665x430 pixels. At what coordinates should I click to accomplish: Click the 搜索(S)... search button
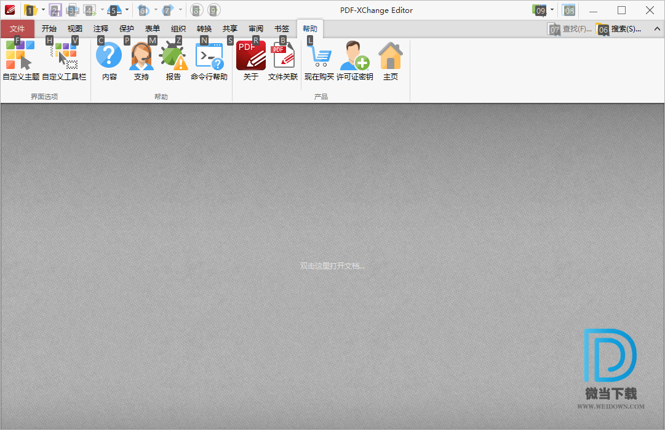pyautogui.click(x=619, y=29)
